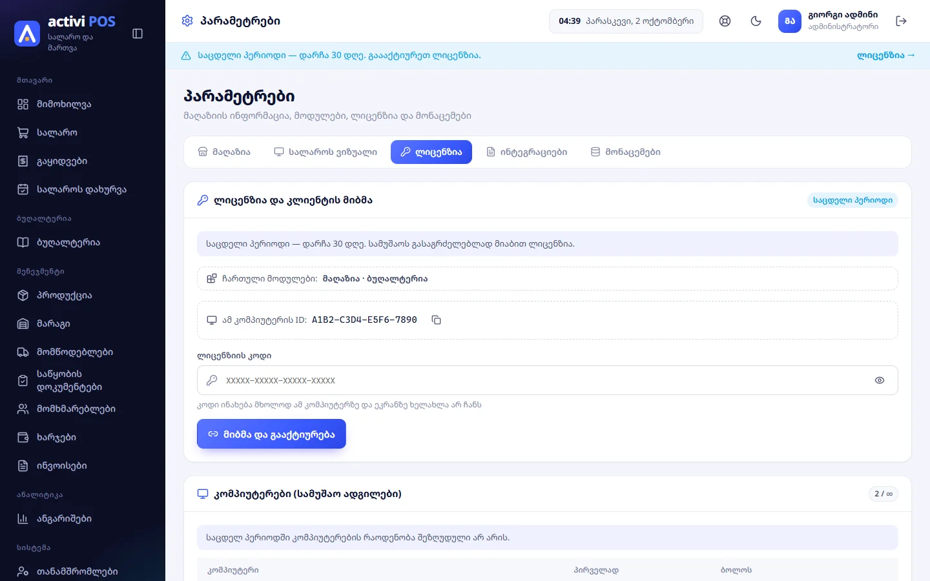Click the მიბმა და გააქტიურება button
Screen dimensions: 930x581
pos(271,434)
